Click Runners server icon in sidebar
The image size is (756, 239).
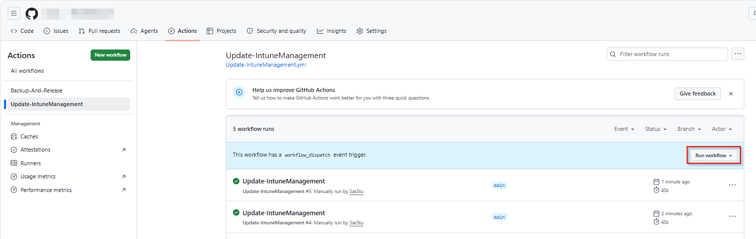click(x=14, y=163)
